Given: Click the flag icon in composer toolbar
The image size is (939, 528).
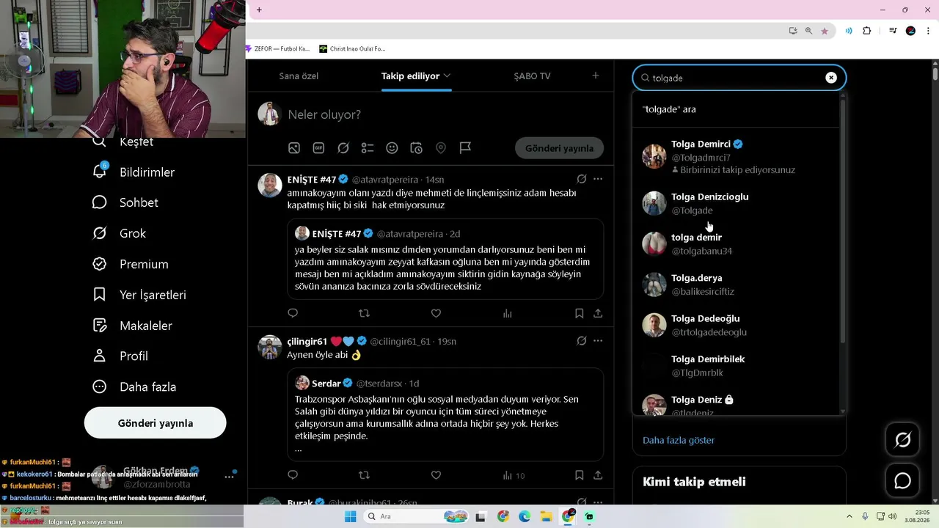Looking at the screenshot, I should (465, 148).
